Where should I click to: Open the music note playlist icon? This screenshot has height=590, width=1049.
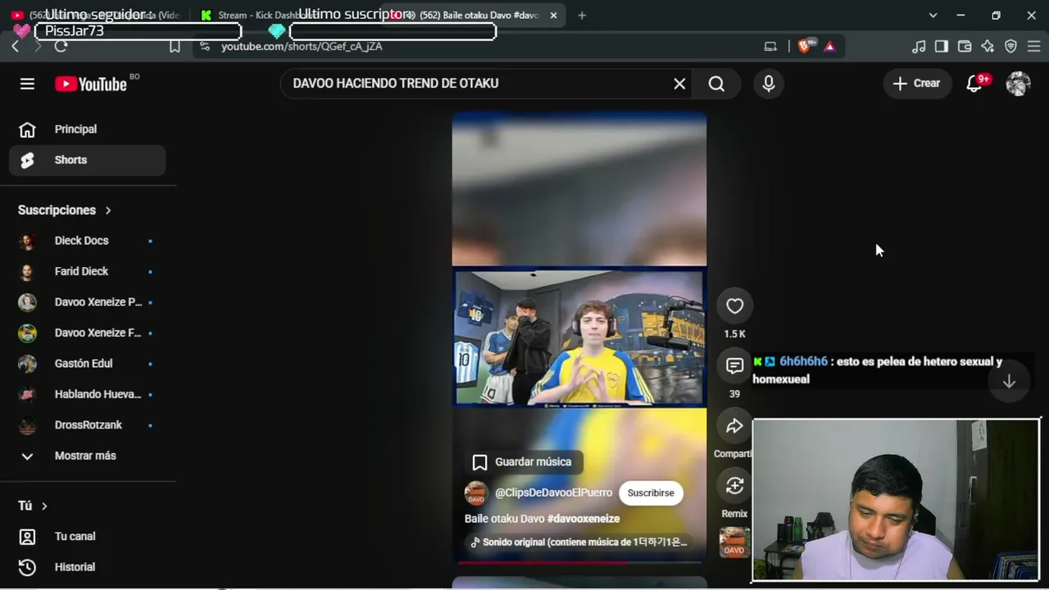pos(919,47)
